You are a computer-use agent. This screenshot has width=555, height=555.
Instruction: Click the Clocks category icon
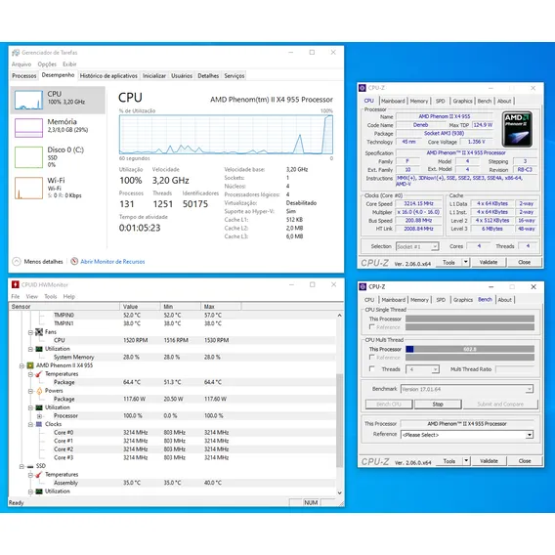pos(39,424)
